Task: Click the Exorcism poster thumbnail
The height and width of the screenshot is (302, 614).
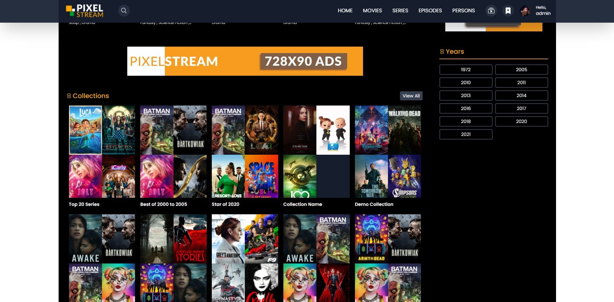Action: pyautogui.click(x=300, y=130)
